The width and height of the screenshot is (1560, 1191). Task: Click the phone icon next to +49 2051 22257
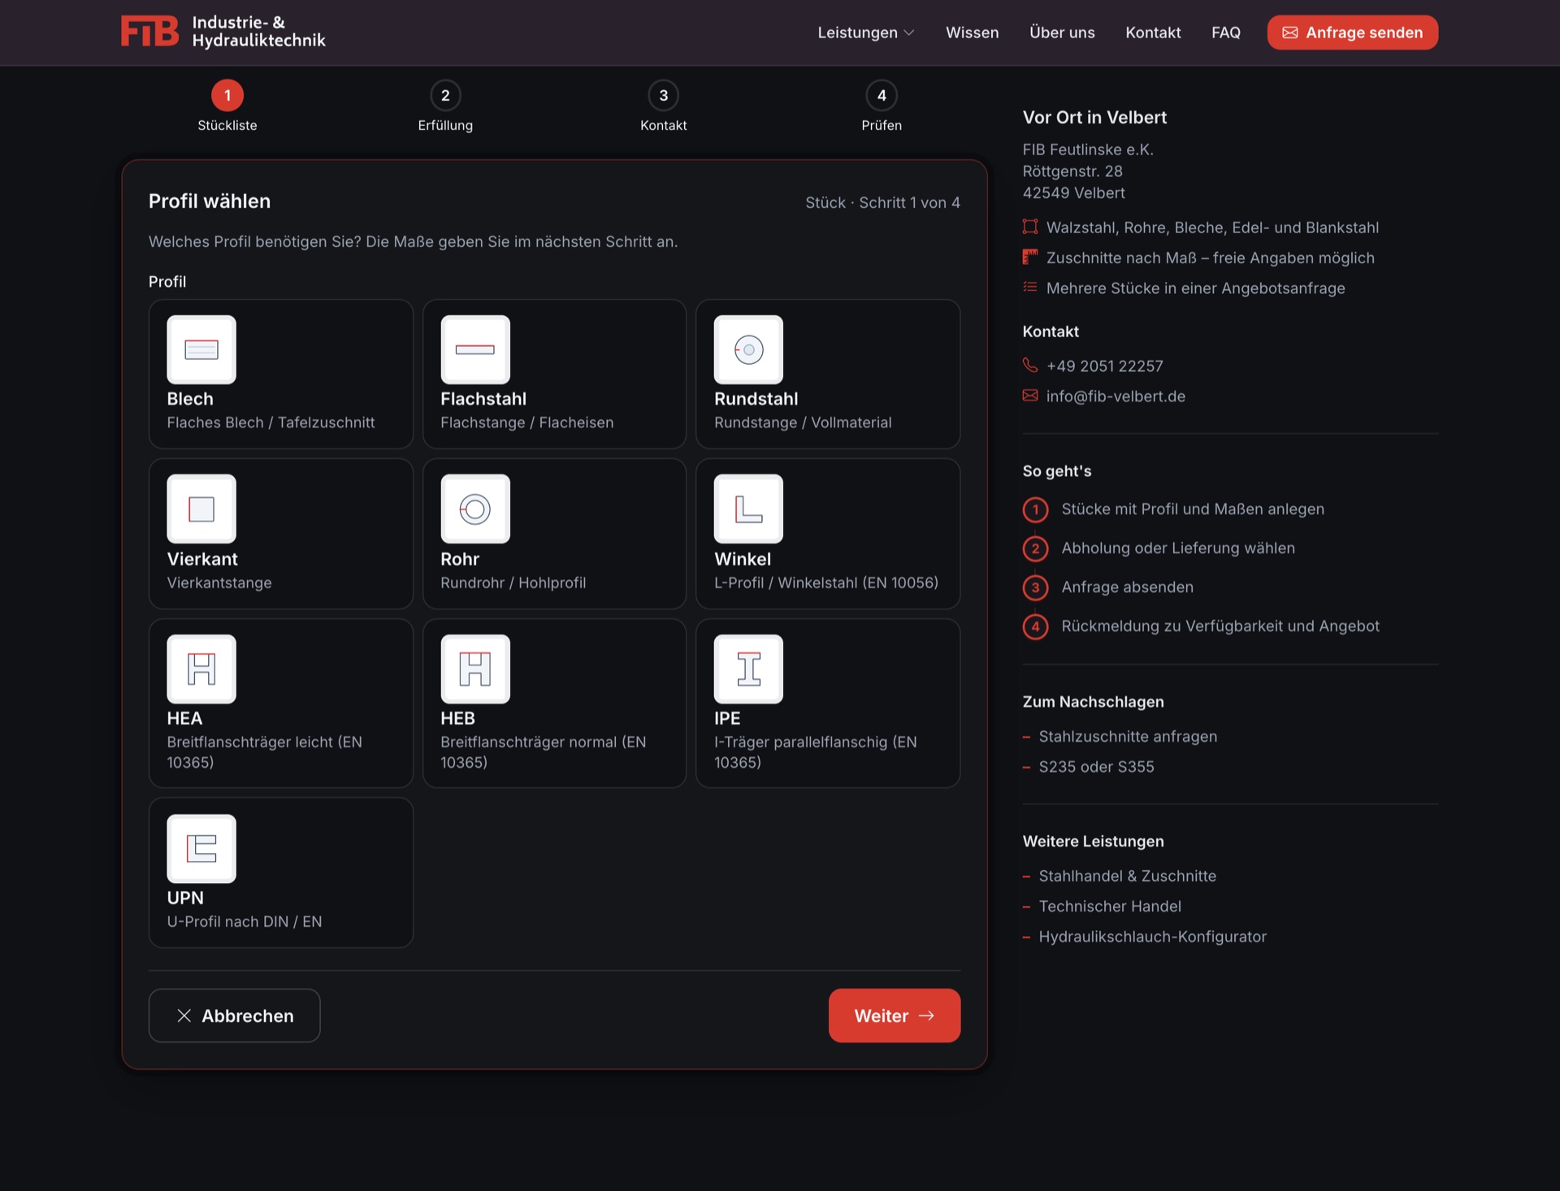(x=1030, y=366)
